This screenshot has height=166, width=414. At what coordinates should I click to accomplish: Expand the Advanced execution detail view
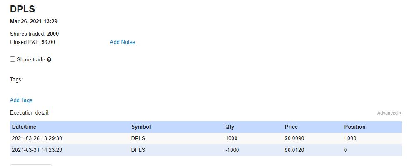[x=389, y=113]
